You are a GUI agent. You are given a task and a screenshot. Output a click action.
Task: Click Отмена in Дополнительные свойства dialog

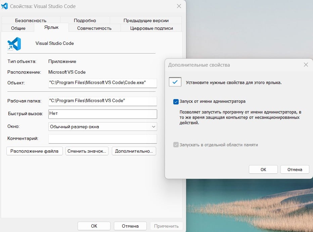295,169
